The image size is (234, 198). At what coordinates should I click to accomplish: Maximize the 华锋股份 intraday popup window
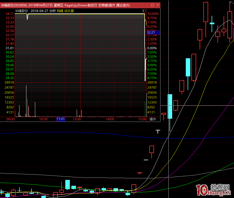coord(152,5)
